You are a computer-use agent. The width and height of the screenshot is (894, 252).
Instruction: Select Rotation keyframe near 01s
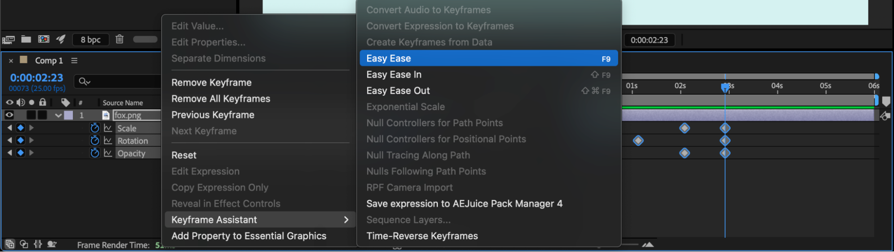638,141
